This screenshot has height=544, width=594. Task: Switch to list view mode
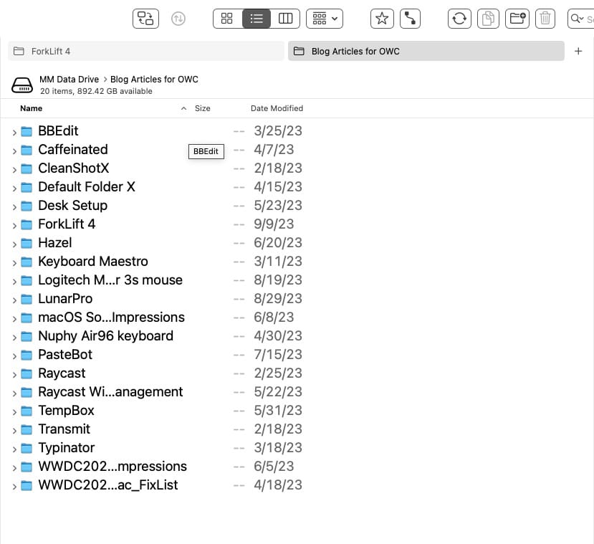(x=257, y=19)
